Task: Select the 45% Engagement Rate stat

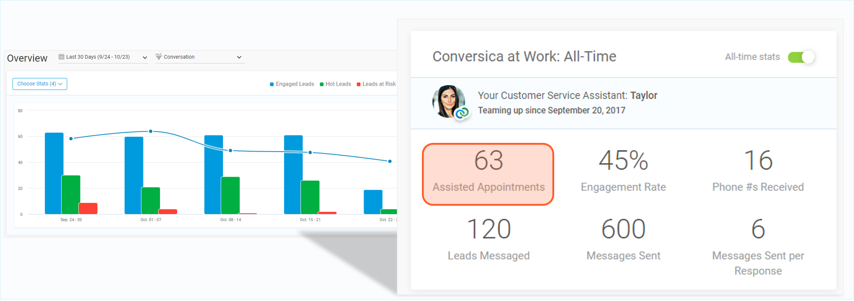Action: pyautogui.click(x=623, y=171)
